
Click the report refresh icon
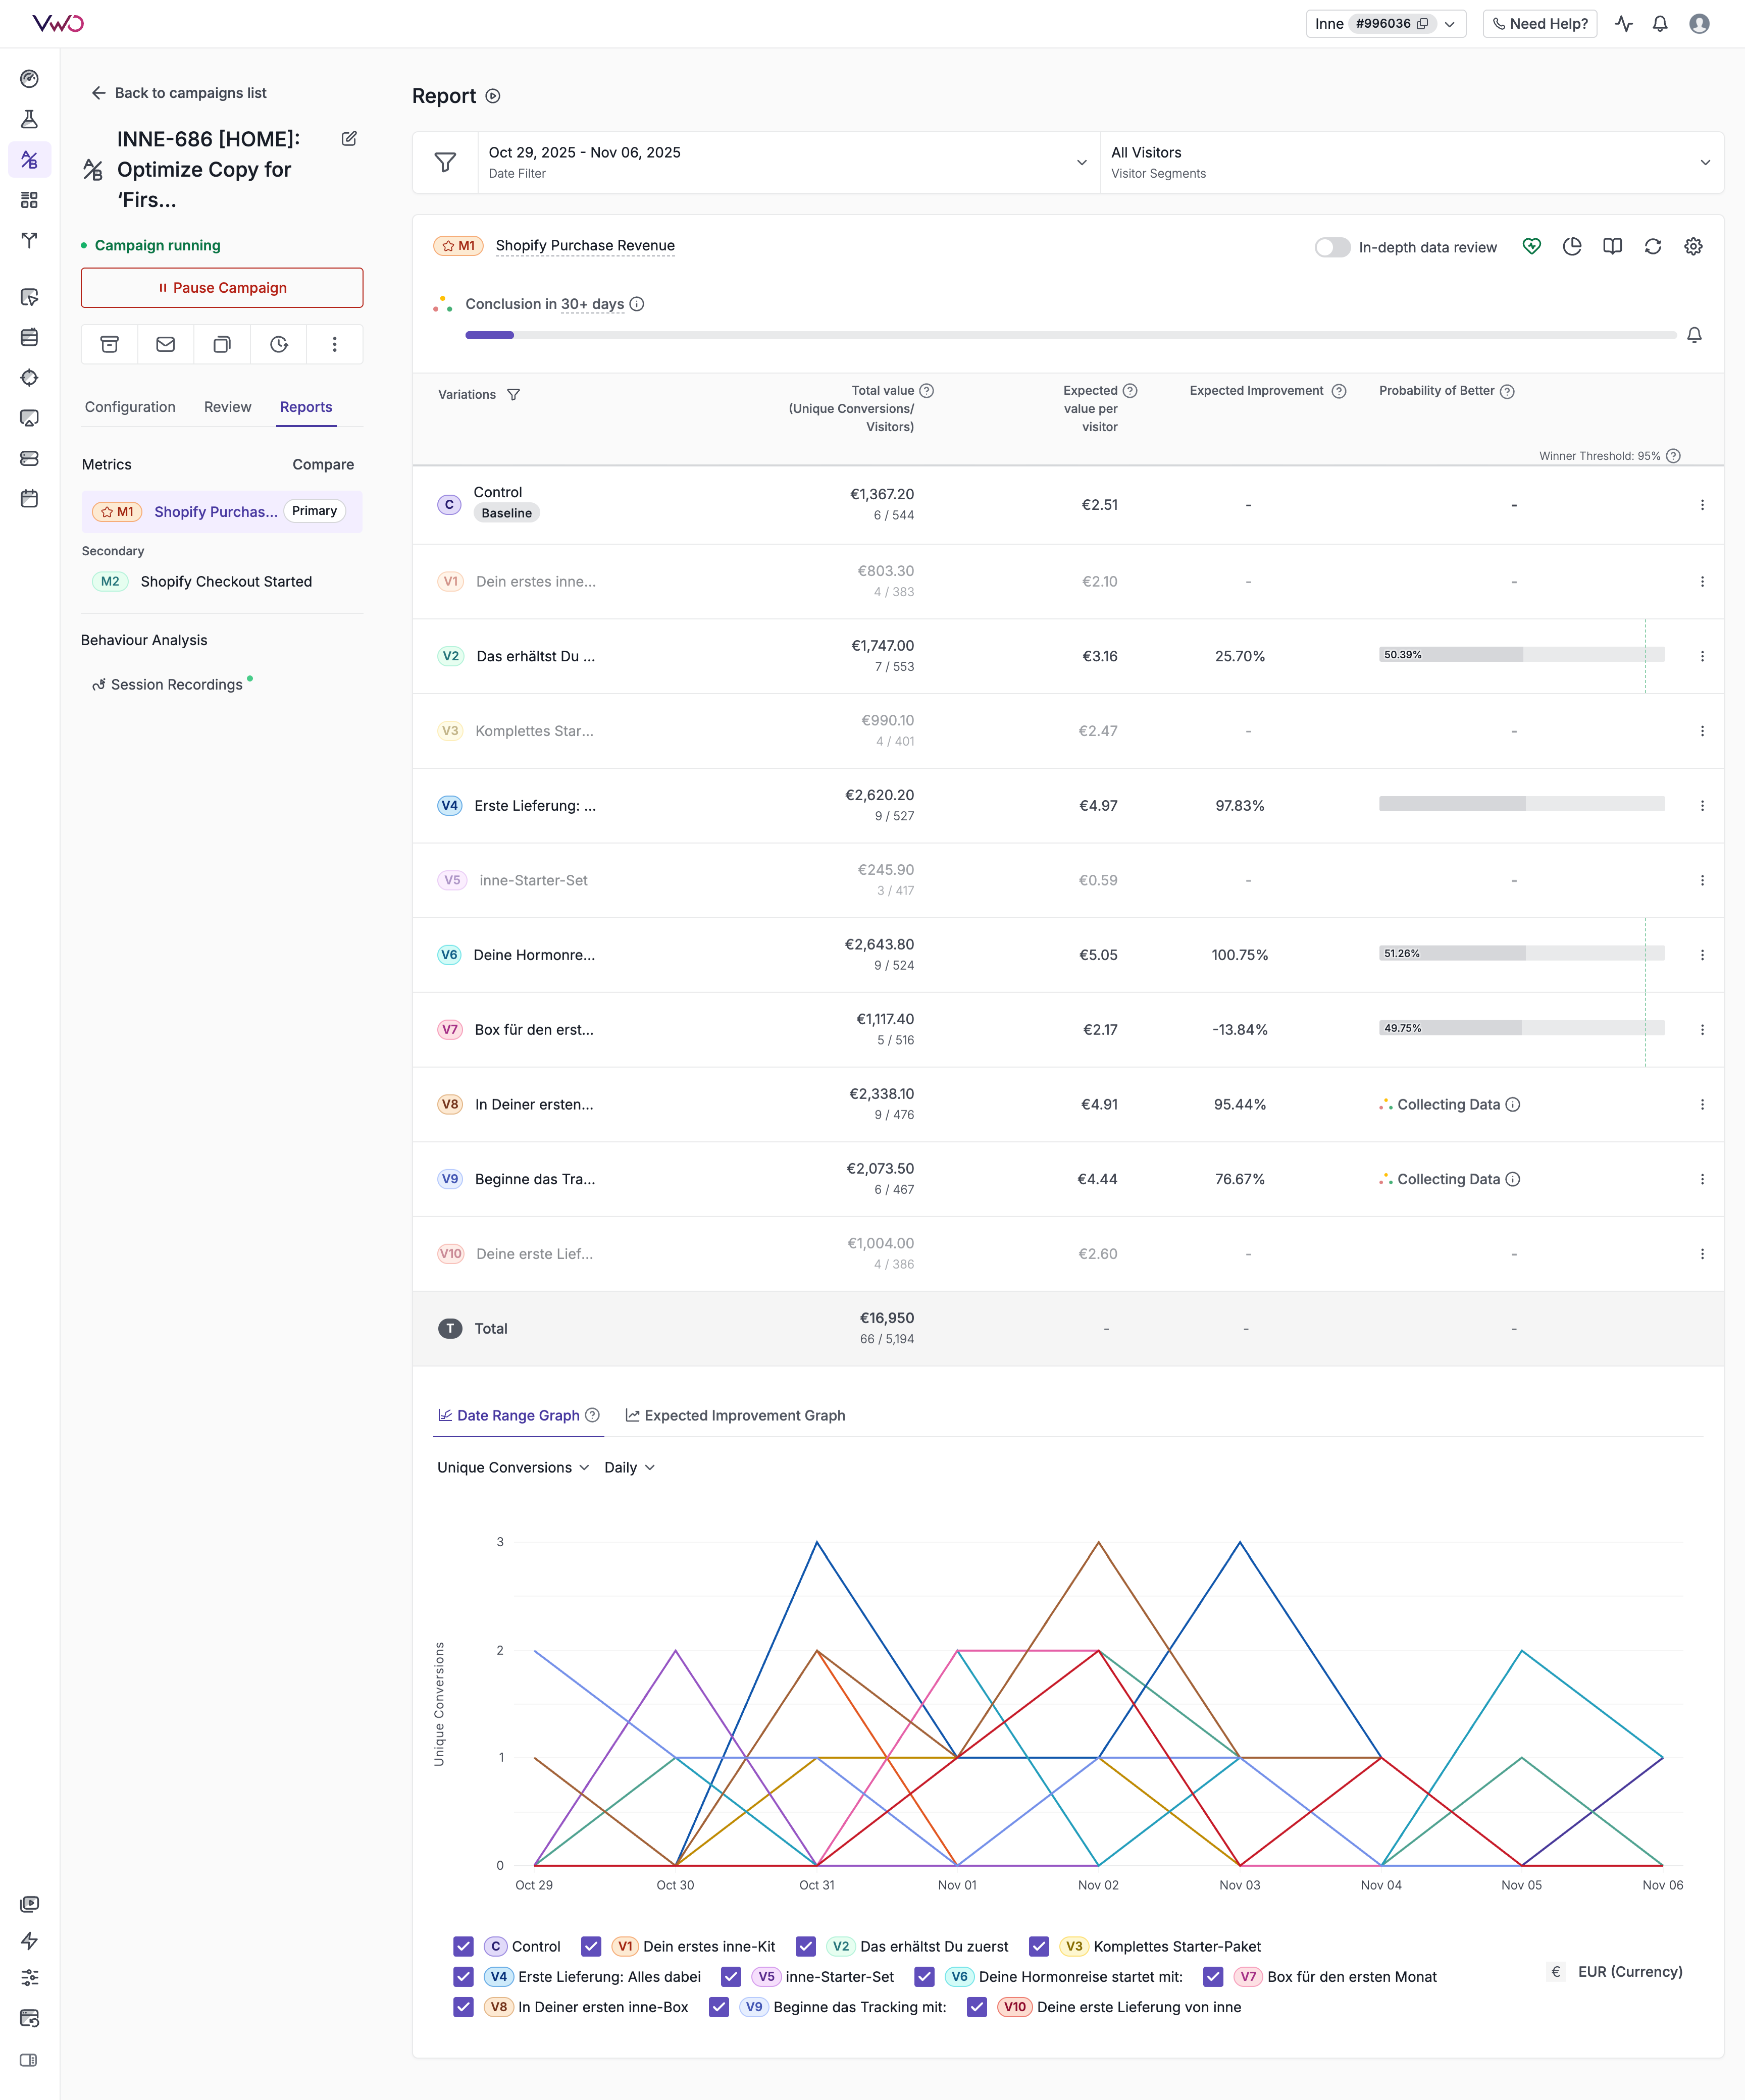coord(1652,246)
